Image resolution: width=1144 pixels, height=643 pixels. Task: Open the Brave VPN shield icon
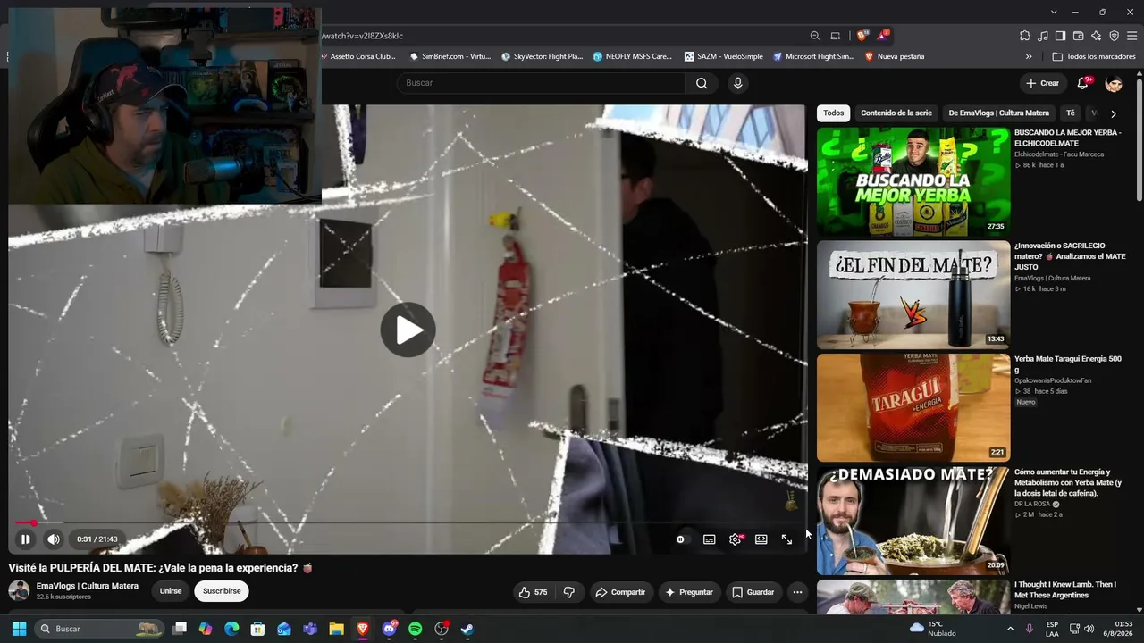pyautogui.click(x=1115, y=36)
